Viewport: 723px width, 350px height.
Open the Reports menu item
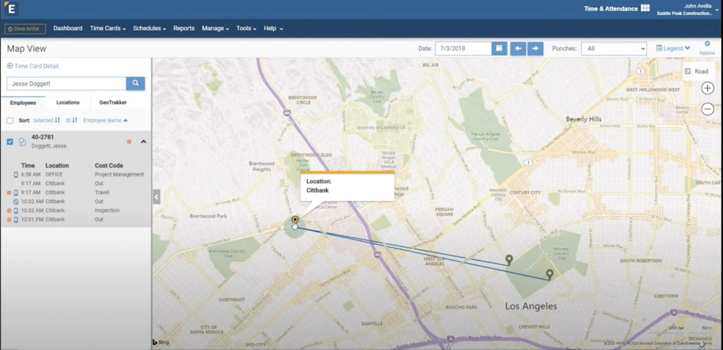(x=184, y=28)
